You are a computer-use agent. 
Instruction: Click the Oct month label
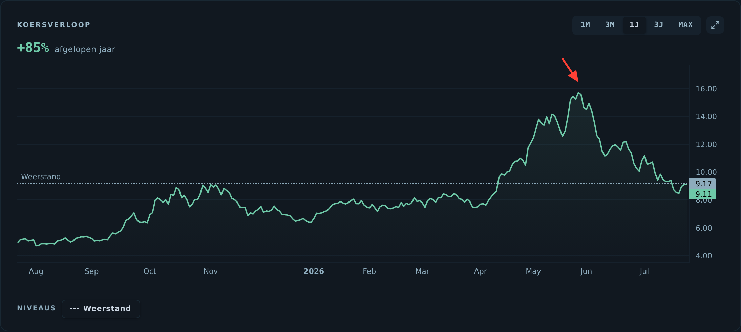tap(150, 271)
